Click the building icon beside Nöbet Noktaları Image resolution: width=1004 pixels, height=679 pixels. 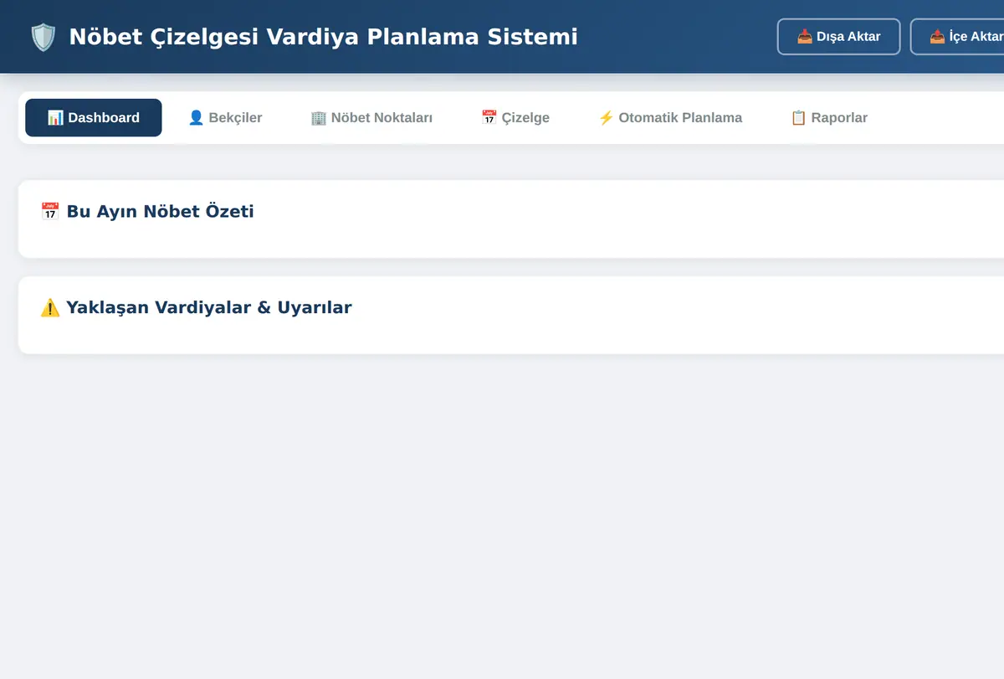click(x=318, y=118)
